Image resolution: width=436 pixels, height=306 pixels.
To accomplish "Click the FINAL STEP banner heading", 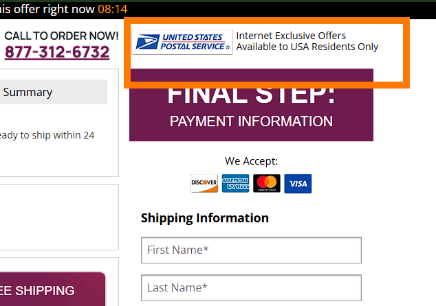I will (x=251, y=95).
